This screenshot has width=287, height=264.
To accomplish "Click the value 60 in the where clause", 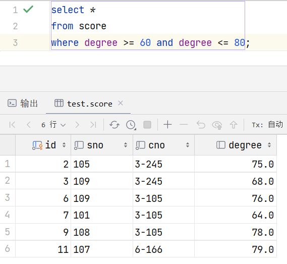I will point(145,42).
